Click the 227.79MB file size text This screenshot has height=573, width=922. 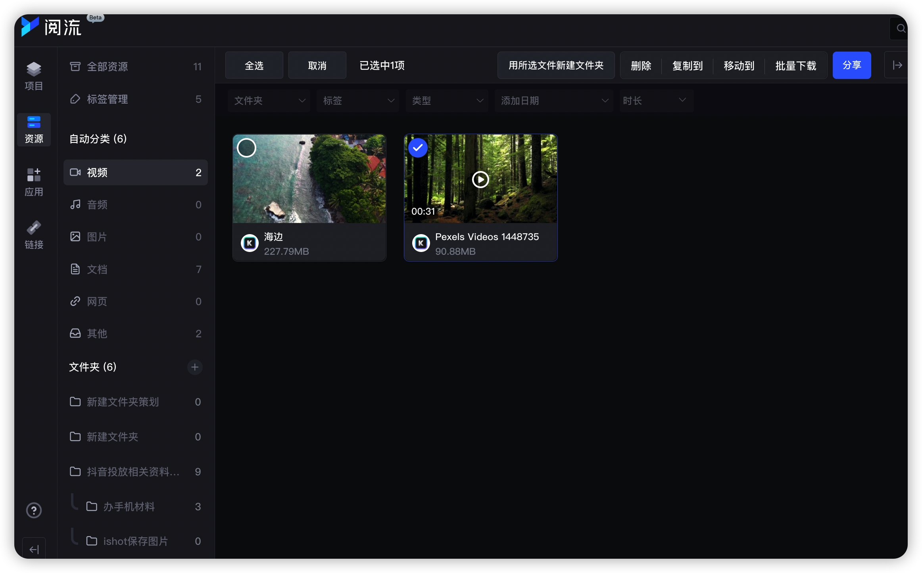click(x=286, y=252)
